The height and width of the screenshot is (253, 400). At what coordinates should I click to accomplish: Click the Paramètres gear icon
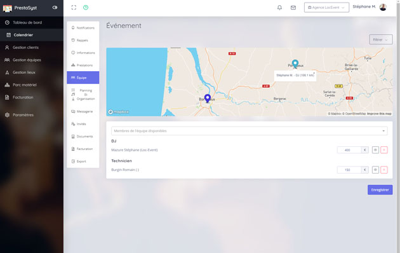tap(7, 115)
